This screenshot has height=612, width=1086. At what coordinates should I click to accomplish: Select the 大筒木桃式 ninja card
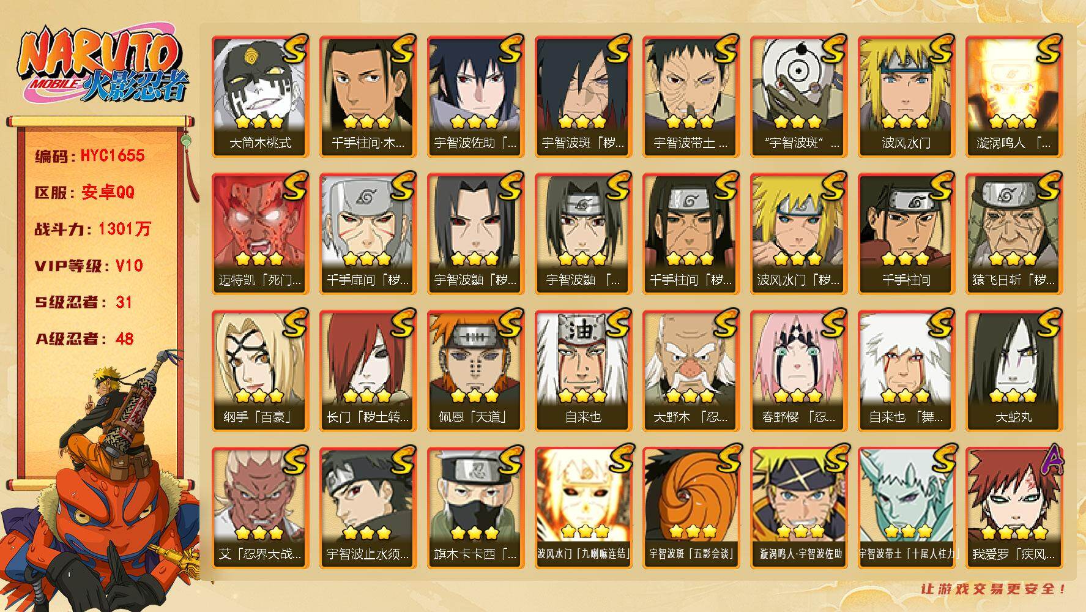(260, 97)
